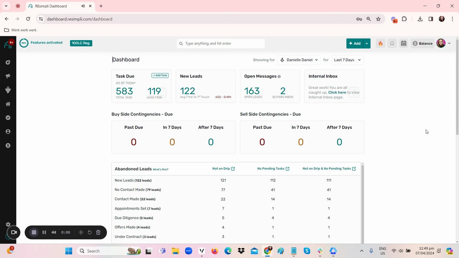This screenshot has height=258, width=459.
Task: Open the settings gear in sidebar
Action: [x=8, y=224]
